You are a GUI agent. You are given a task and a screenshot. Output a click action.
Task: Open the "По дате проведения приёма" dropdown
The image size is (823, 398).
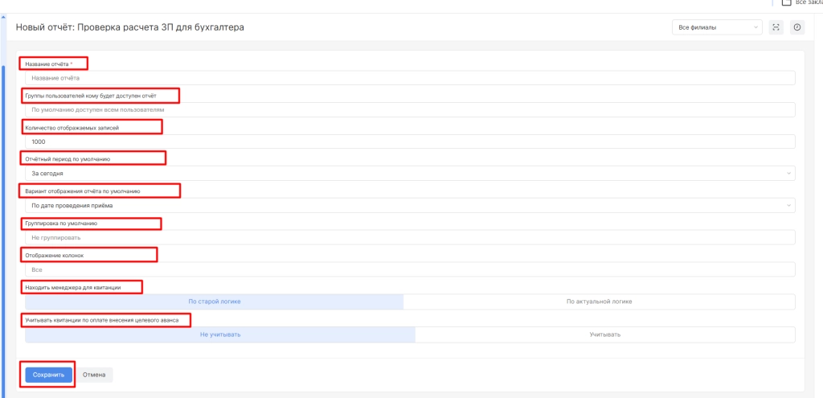click(x=410, y=206)
